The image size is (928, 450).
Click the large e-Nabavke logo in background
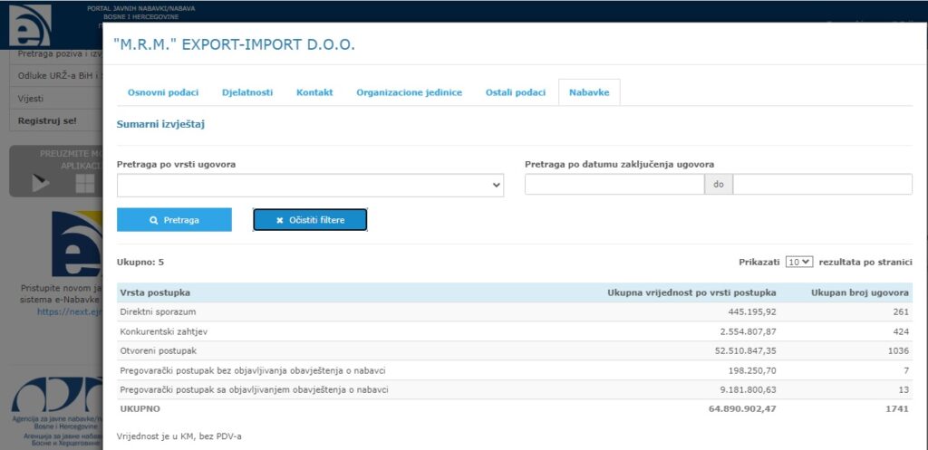[x=77, y=244]
